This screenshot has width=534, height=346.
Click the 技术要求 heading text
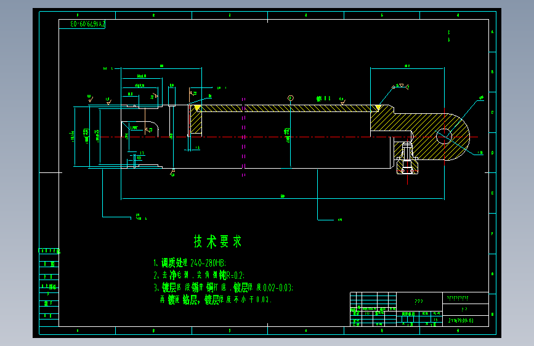(x=217, y=241)
